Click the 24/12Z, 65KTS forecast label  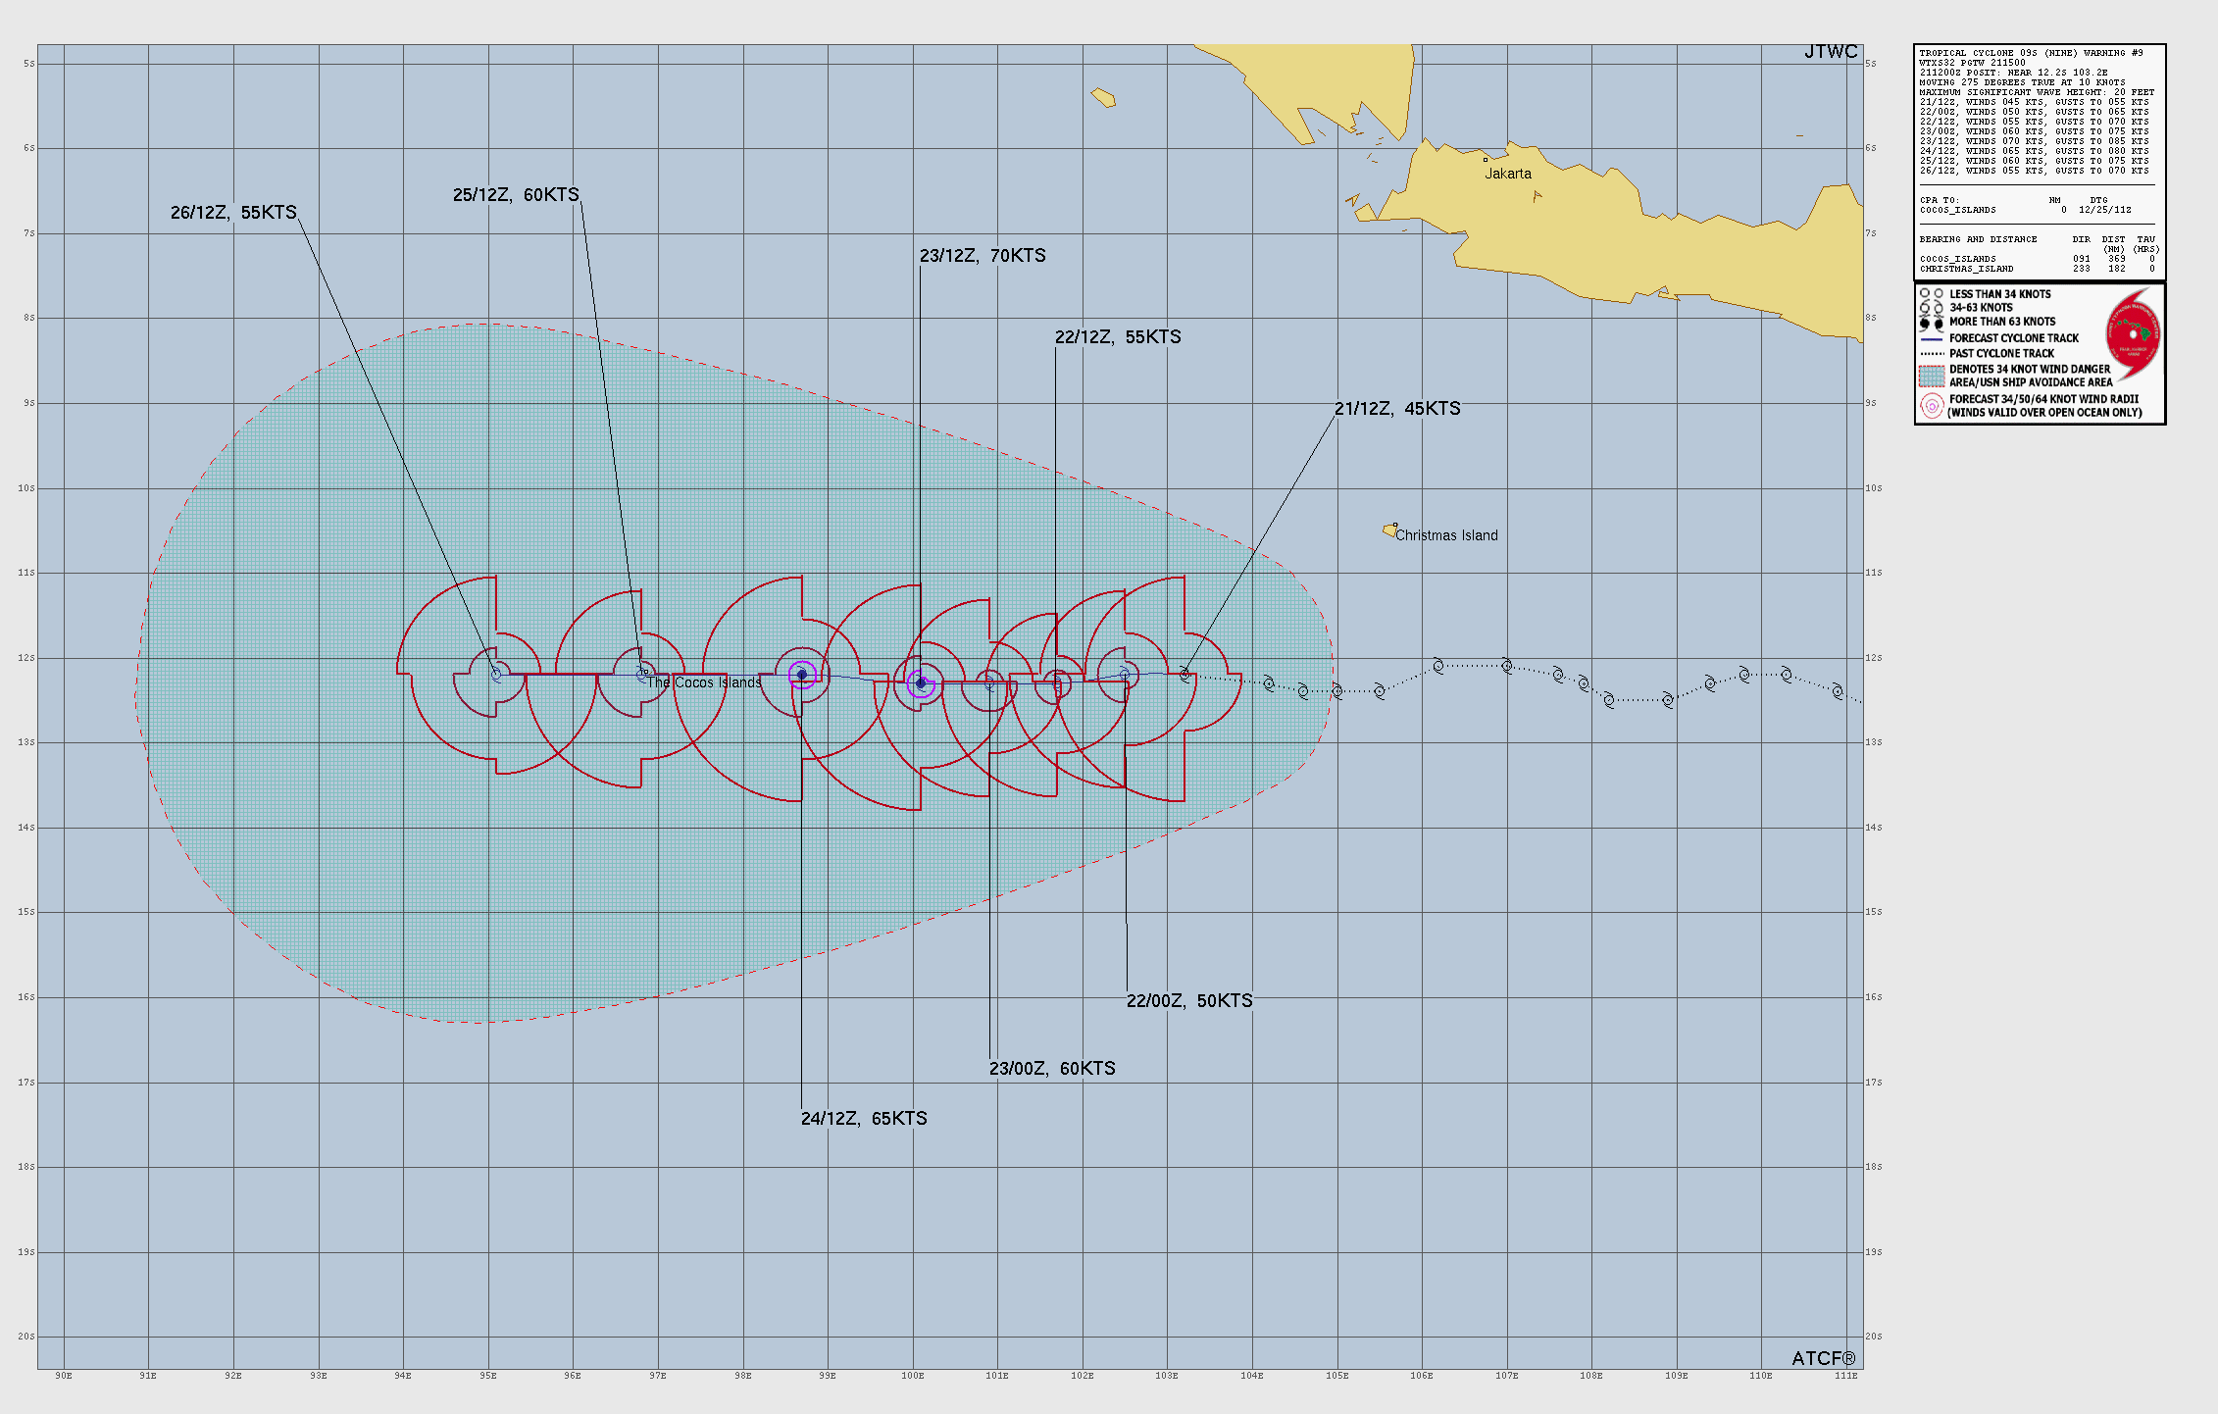[x=864, y=1119]
